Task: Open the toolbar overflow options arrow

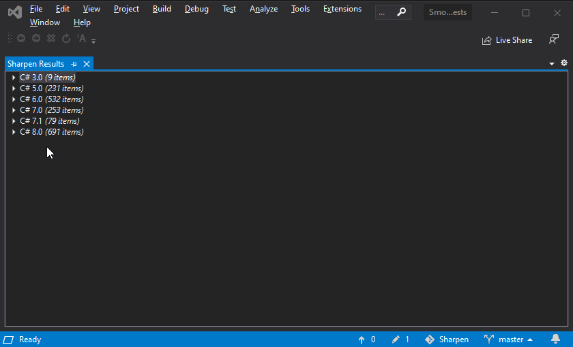Action: pos(93,42)
